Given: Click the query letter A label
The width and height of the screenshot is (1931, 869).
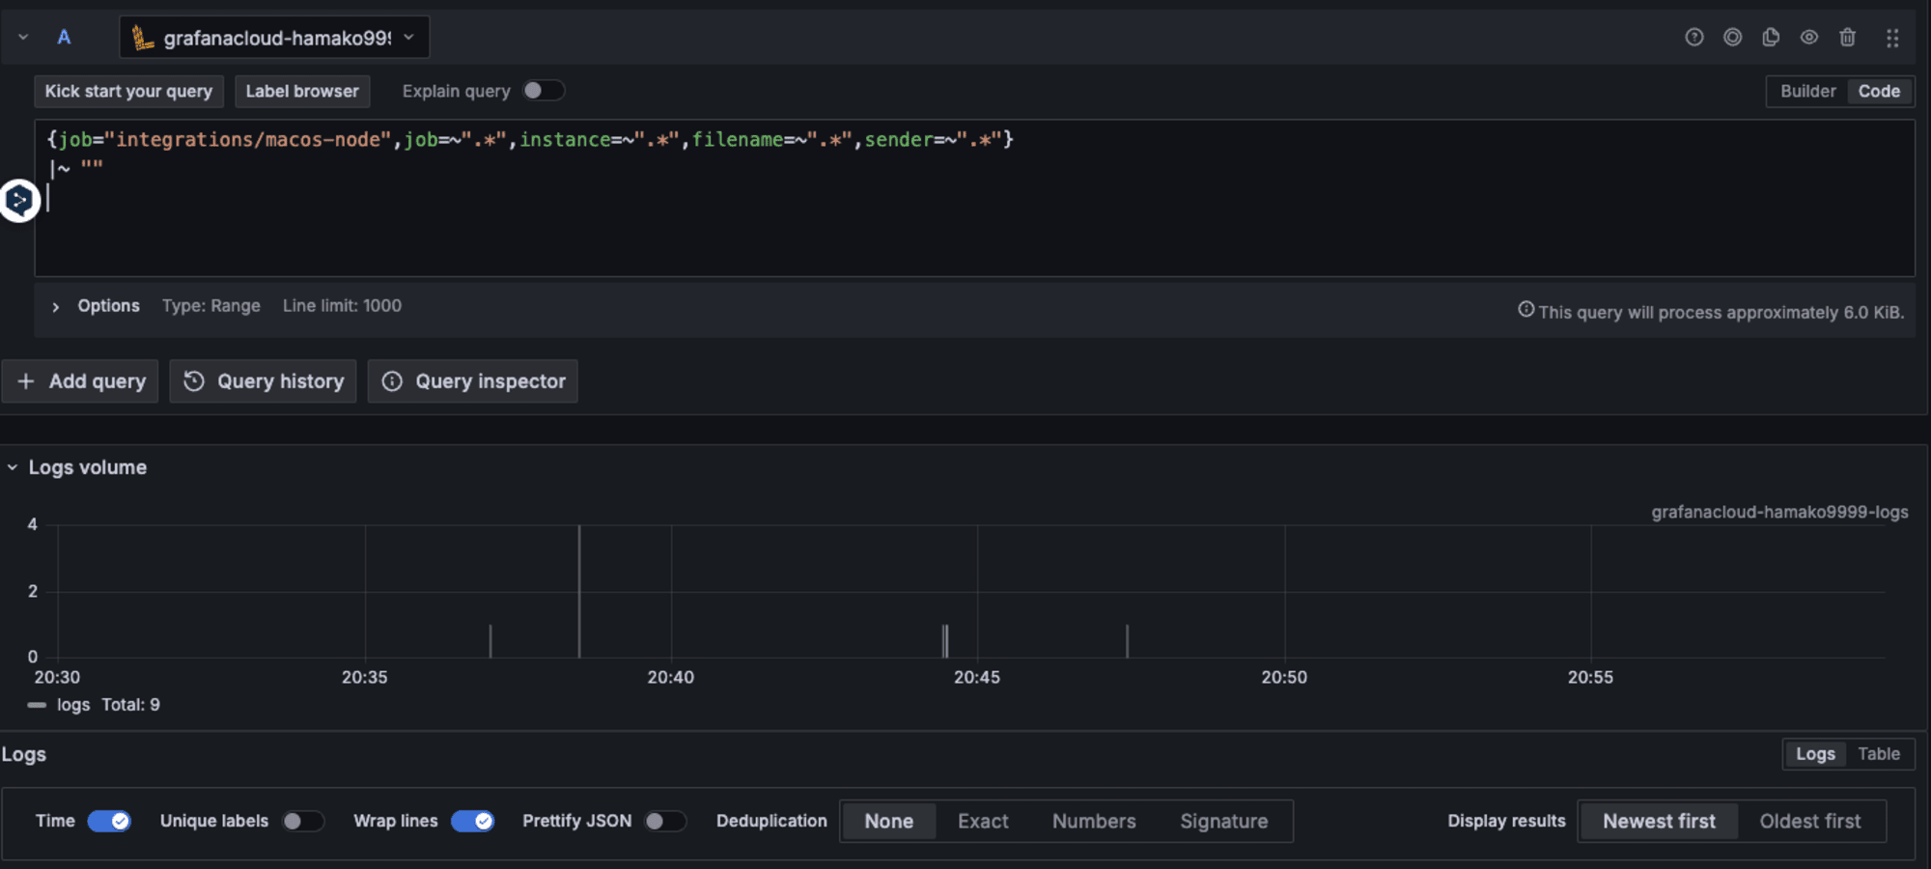Looking at the screenshot, I should 64,38.
